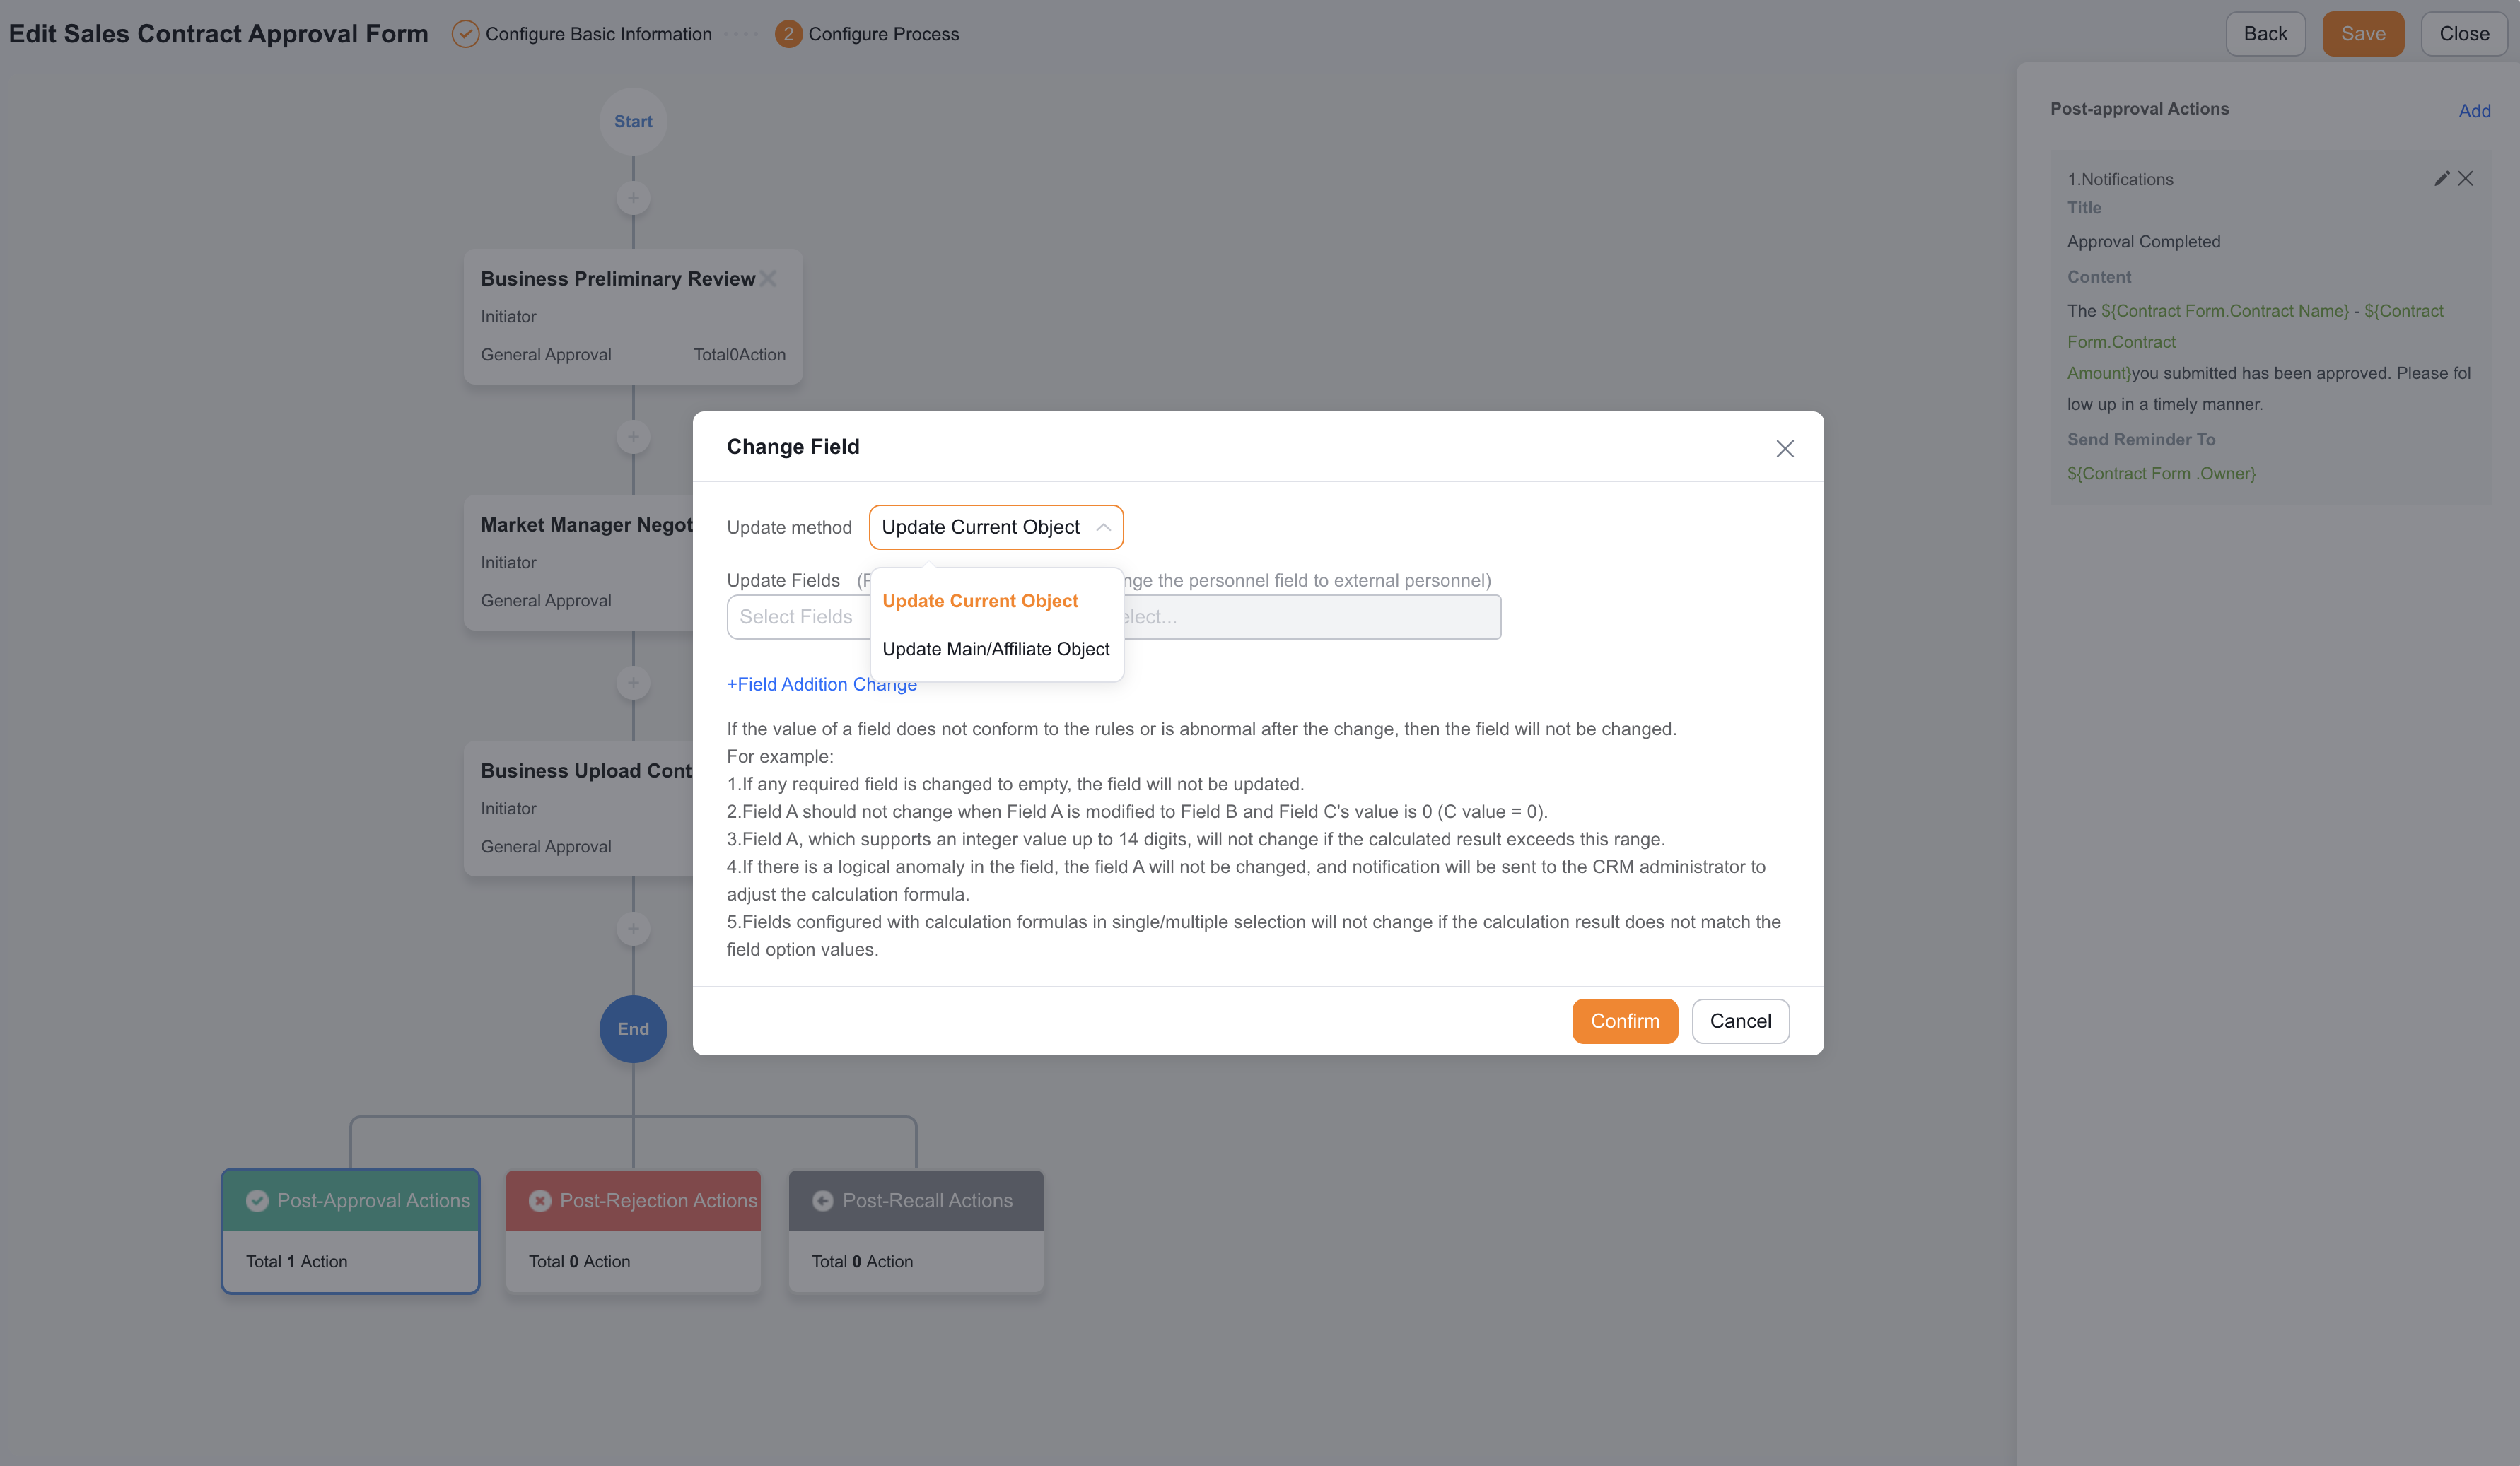Close the form editor
The width and height of the screenshot is (2520, 1466).
point(2464,34)
